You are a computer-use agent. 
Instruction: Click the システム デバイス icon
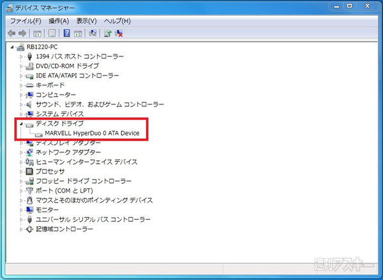pyautogui.click(x=29, y=114)
